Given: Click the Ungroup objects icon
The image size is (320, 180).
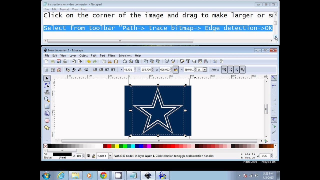Looking at the screenshot, I should click(x=173, y=61).
